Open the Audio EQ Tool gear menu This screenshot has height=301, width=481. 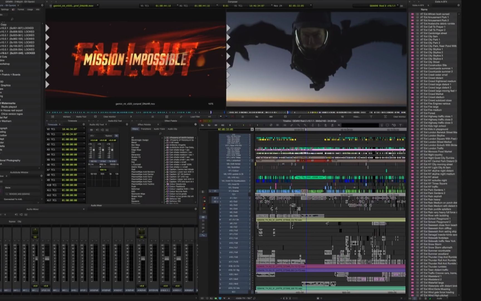click(x=127, y=124)
